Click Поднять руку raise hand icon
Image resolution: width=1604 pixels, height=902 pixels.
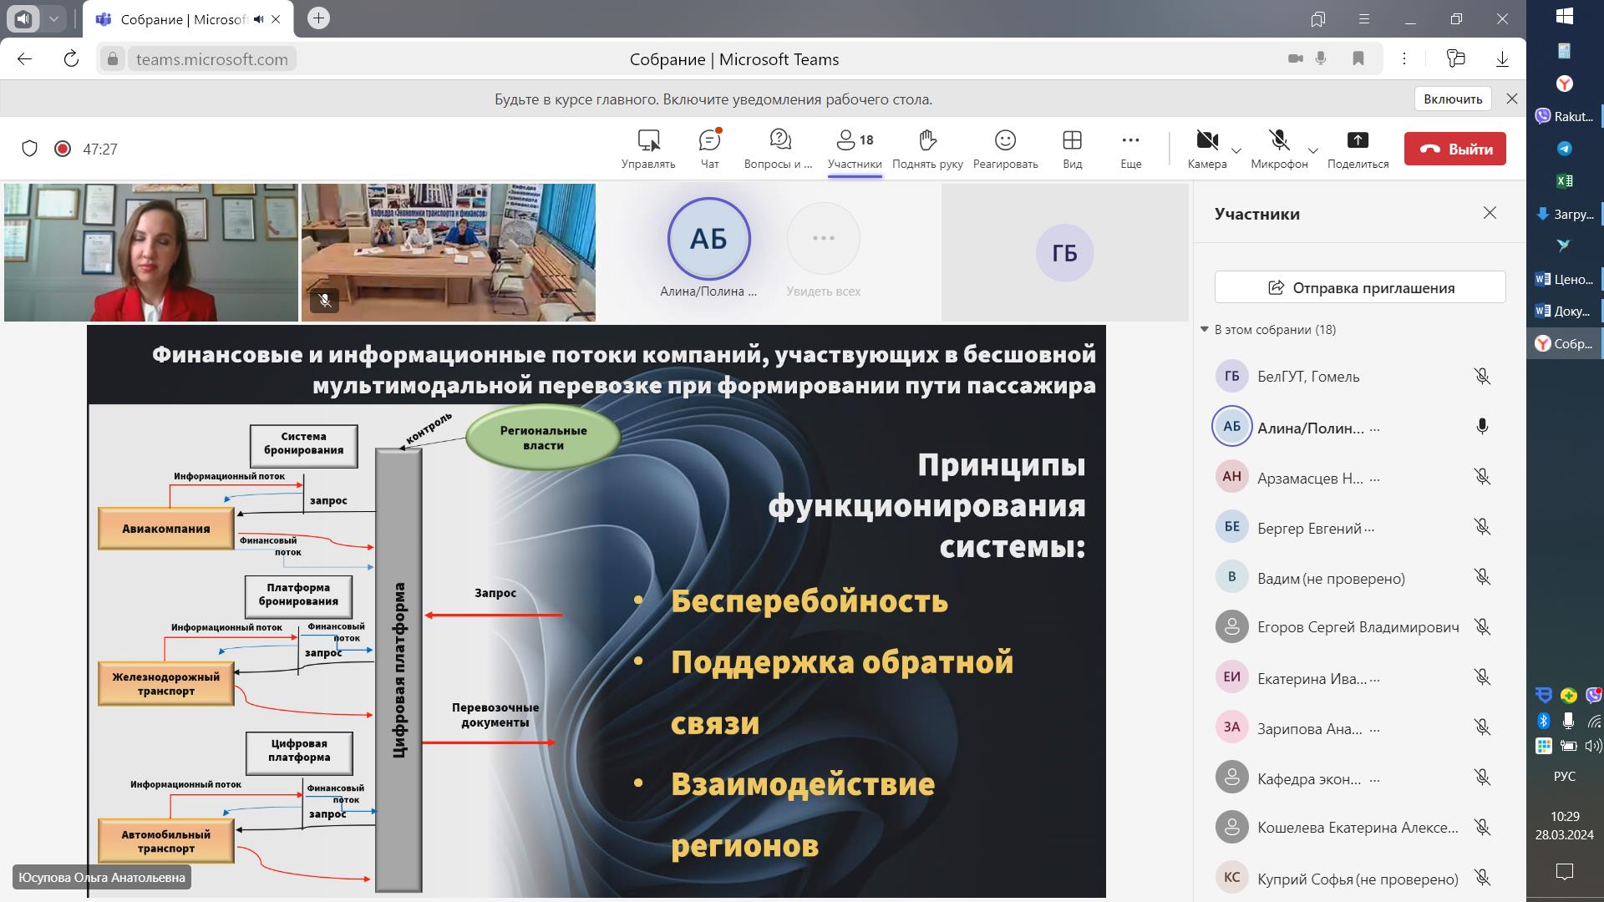927,140
